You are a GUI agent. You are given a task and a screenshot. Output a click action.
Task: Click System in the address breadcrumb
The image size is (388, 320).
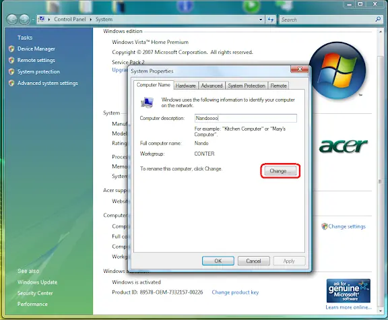104,20
